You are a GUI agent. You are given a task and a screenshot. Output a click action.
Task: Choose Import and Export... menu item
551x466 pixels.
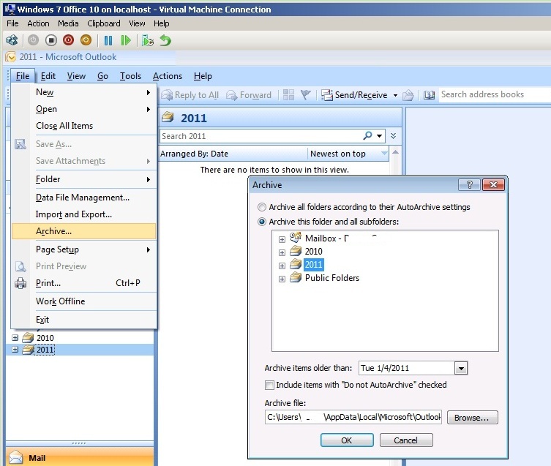pyautogui.click(x=83, y=214)
